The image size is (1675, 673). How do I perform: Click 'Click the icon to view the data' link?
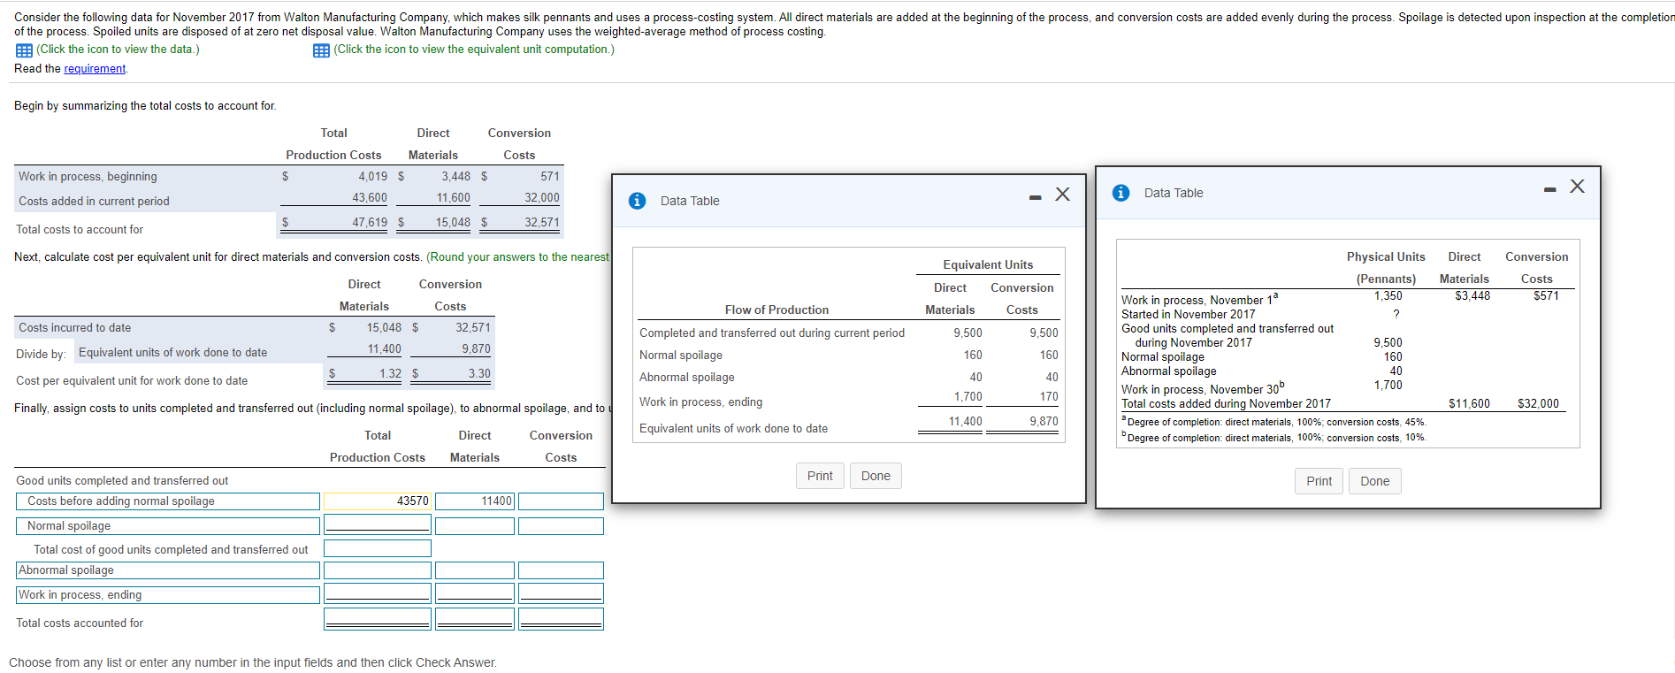118,50
